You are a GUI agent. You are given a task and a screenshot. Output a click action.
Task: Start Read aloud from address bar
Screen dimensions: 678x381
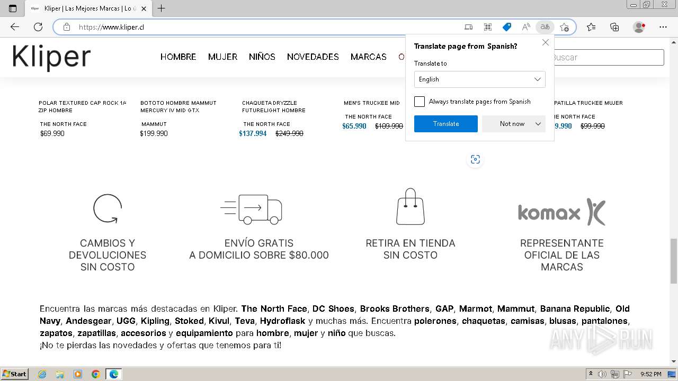(526, 27)
